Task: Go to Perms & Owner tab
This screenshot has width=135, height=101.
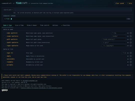Action: [x=32, y=25]
